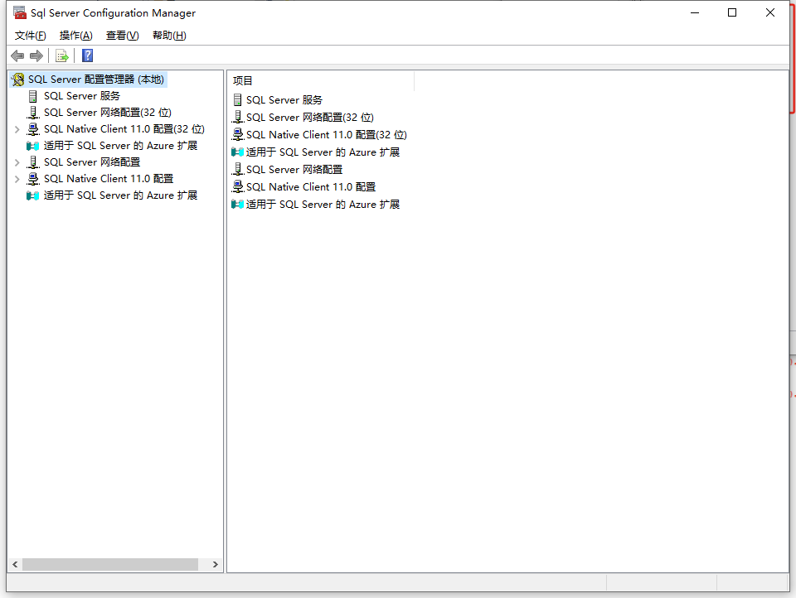
Task: Click the SQL Native Client 11.0 配置 tree icon
Action: click(33, 179)
